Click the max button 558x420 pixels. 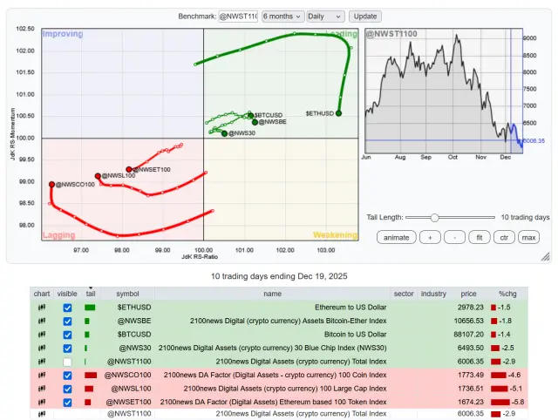529,238
